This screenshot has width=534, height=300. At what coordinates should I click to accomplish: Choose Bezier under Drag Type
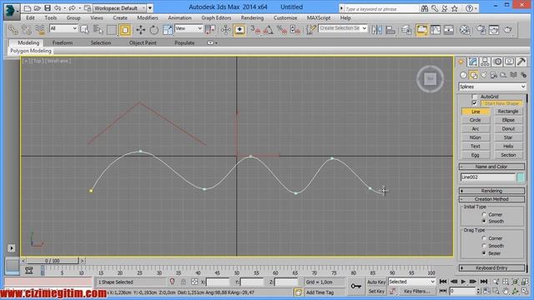click(484, 253)
